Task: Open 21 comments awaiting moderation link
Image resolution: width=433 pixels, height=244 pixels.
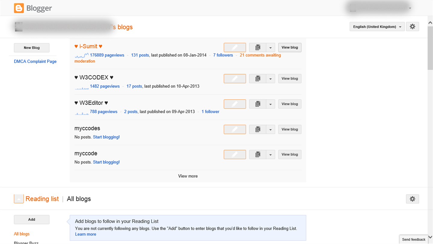Action: [x=260, y=55]
